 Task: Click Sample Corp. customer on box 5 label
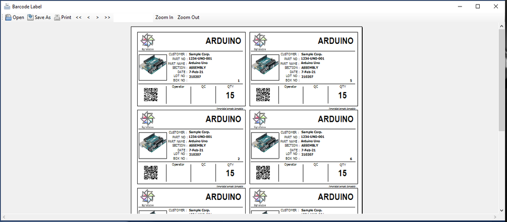[312, 54]
